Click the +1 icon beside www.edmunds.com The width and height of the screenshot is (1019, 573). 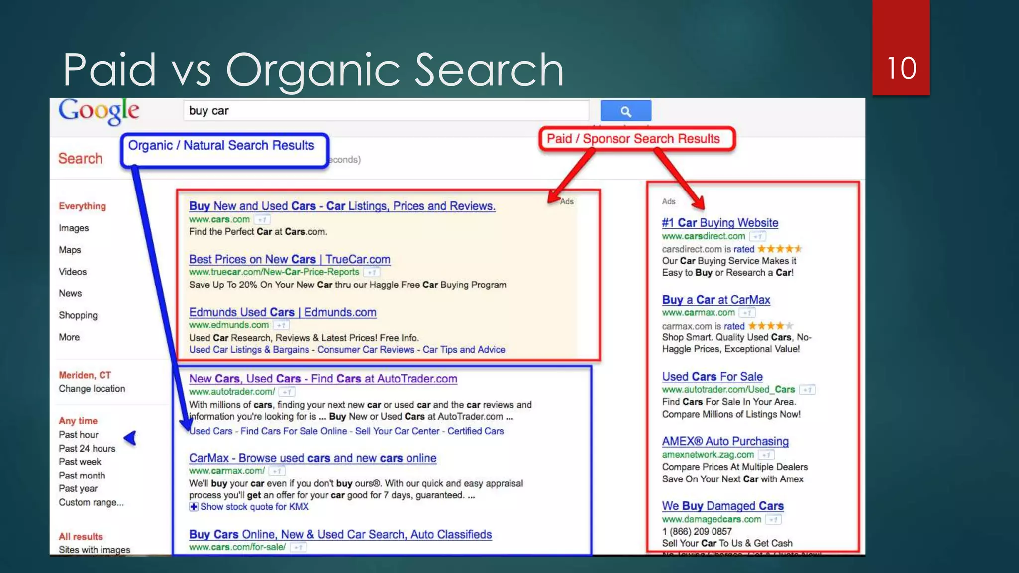[281, 325]
